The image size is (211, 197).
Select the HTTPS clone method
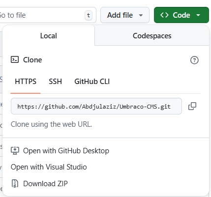tap(26, 82)
